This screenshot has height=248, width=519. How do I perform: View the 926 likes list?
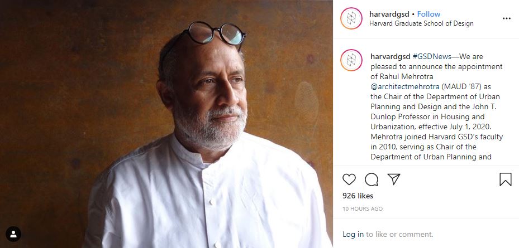tap(358, 196)
